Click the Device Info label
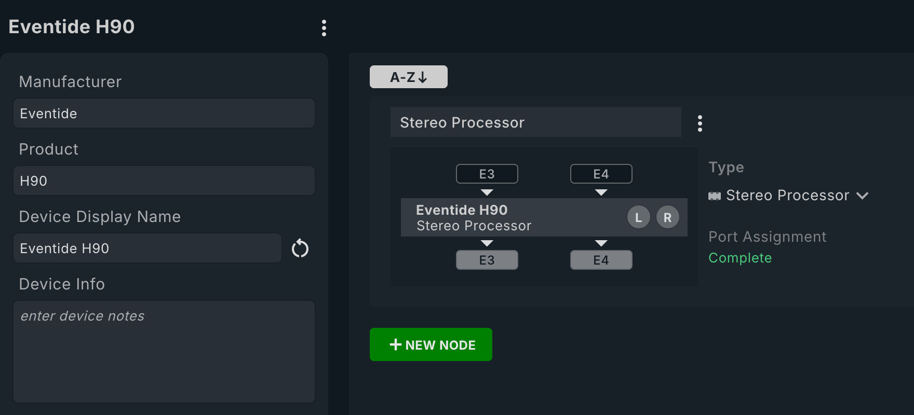The image size is (914, 415). pyautogui.click(x=62, y=284)
